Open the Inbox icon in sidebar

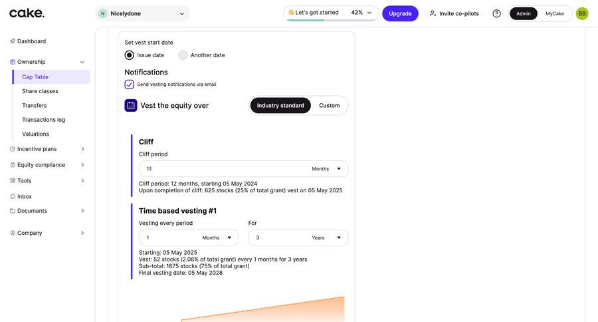click(x=12, y=197)
